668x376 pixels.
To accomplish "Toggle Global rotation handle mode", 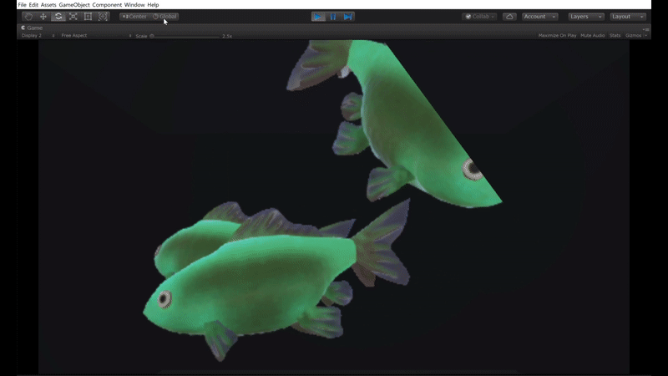I will coord(164,17).
